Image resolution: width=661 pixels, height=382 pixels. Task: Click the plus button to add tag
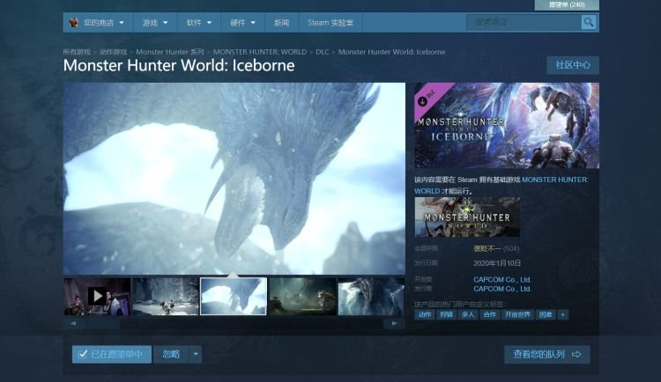[563, 314]
